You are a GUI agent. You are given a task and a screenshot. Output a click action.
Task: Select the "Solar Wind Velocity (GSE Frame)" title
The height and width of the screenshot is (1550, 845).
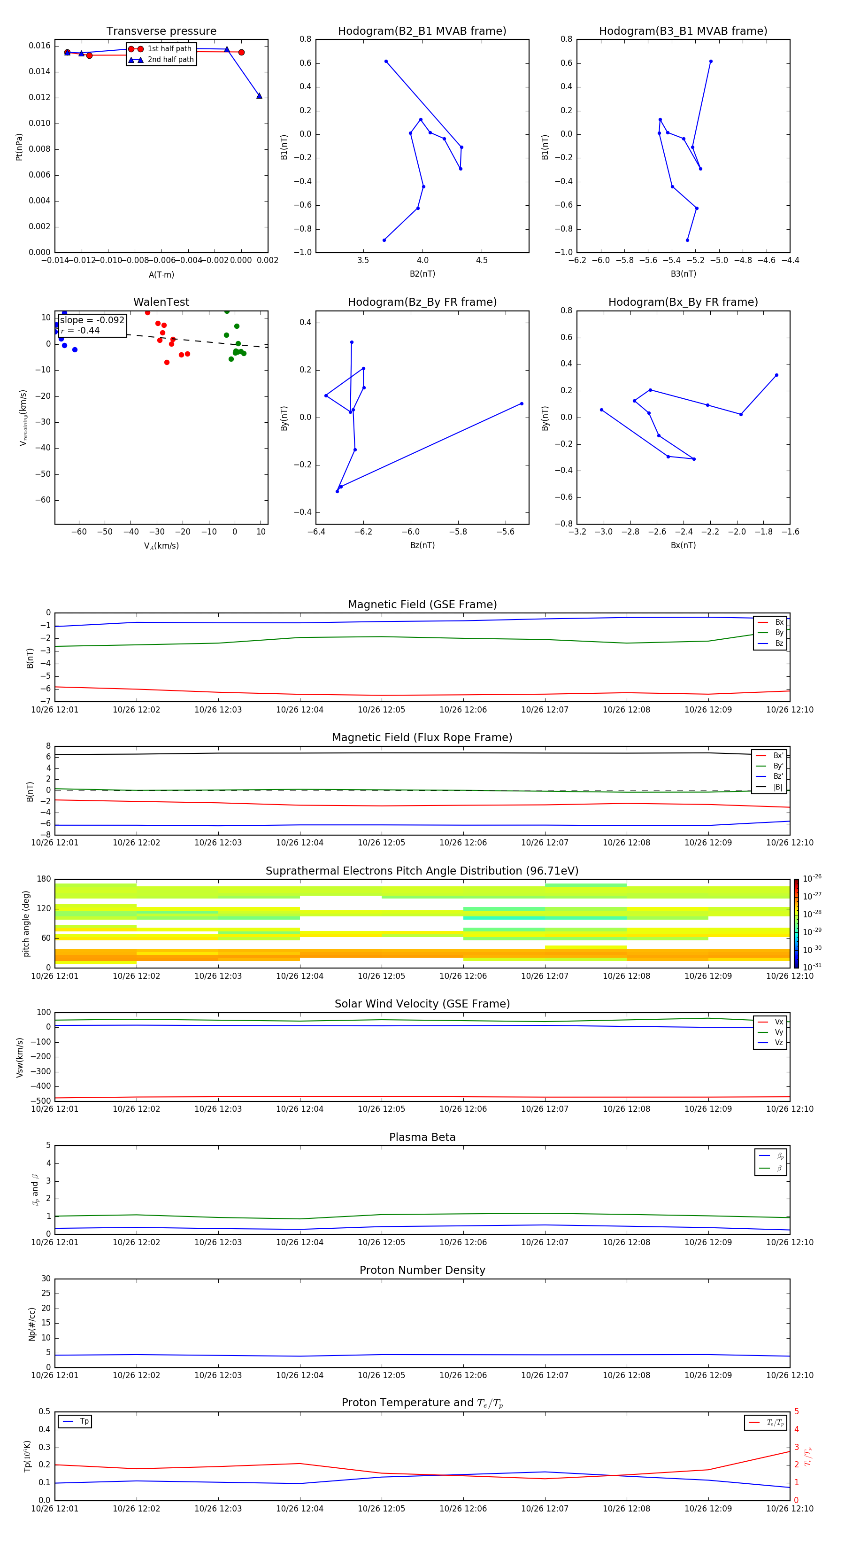422,1004
